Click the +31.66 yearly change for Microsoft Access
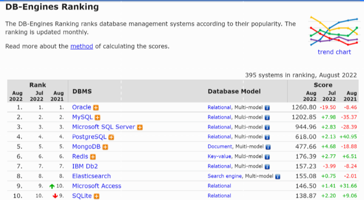The image size is (364, 200). click(x=348, y=186)
